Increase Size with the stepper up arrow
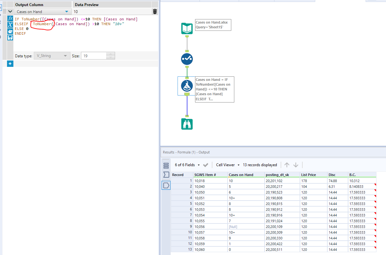Screen dimensions: 386x255 110,54
